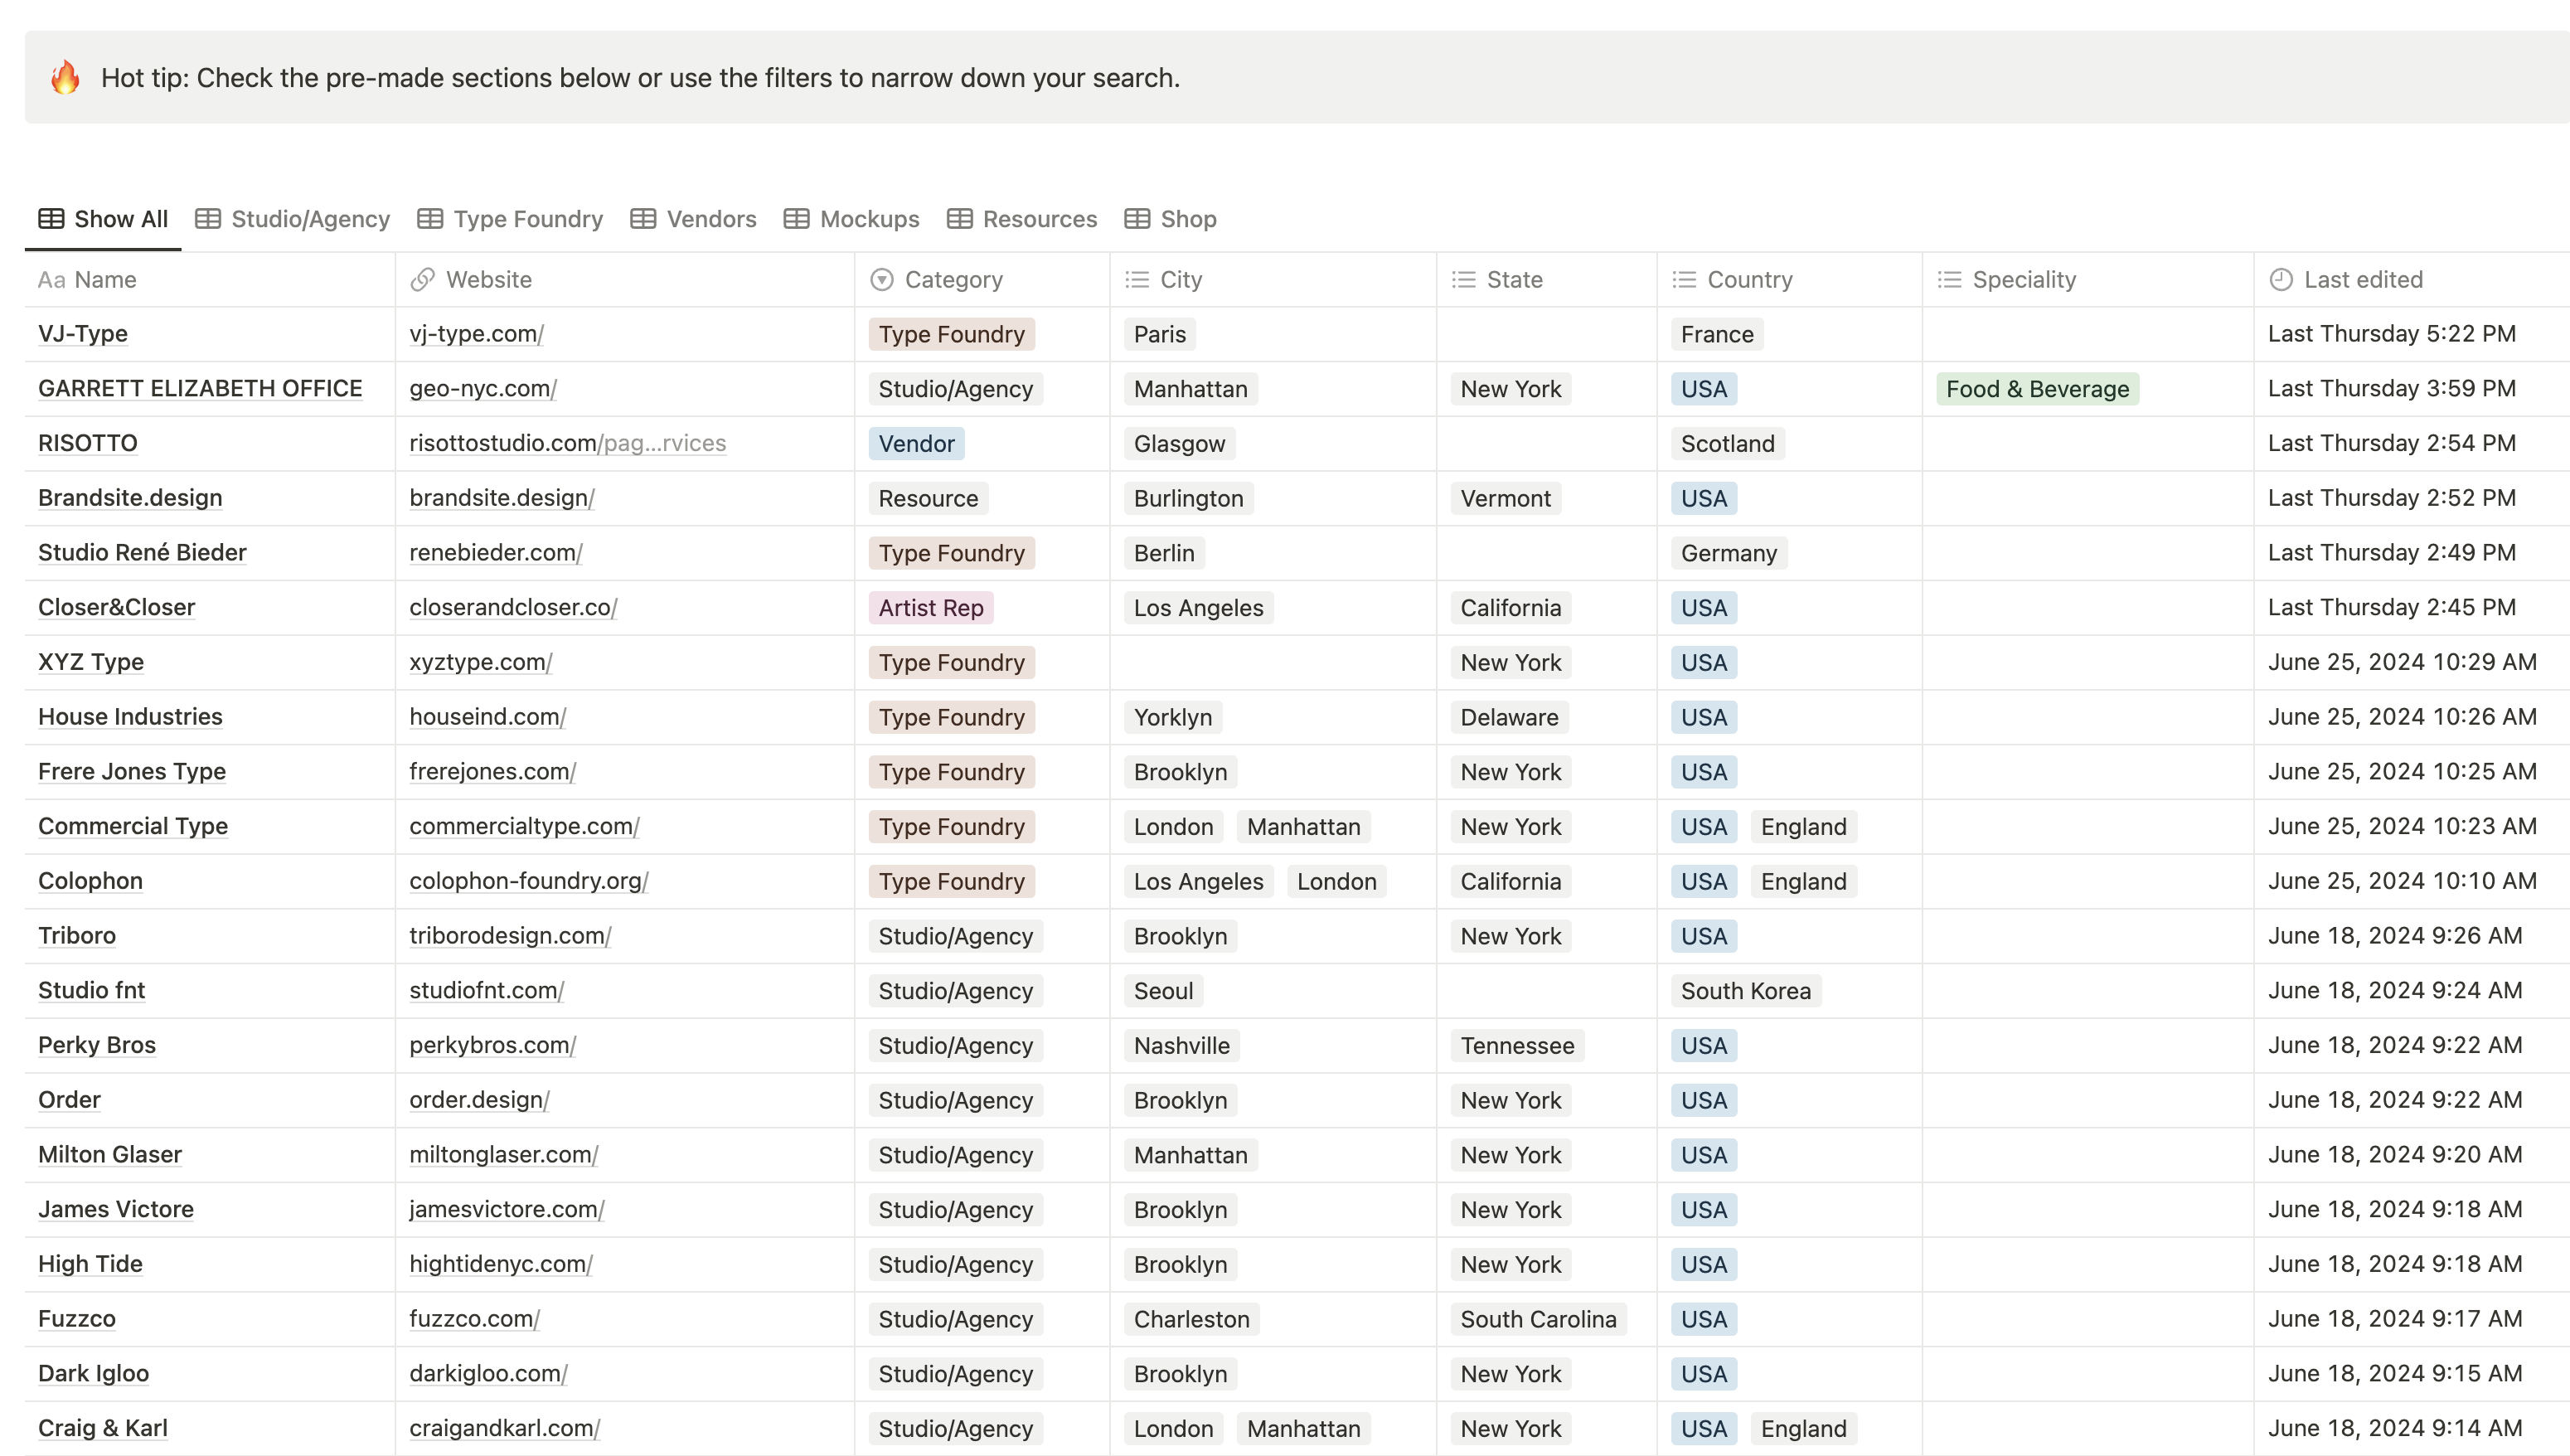Viewport: 2570px width, 1456px height.
Task: Open the geo-nyc.com website link
Action: 482,389
